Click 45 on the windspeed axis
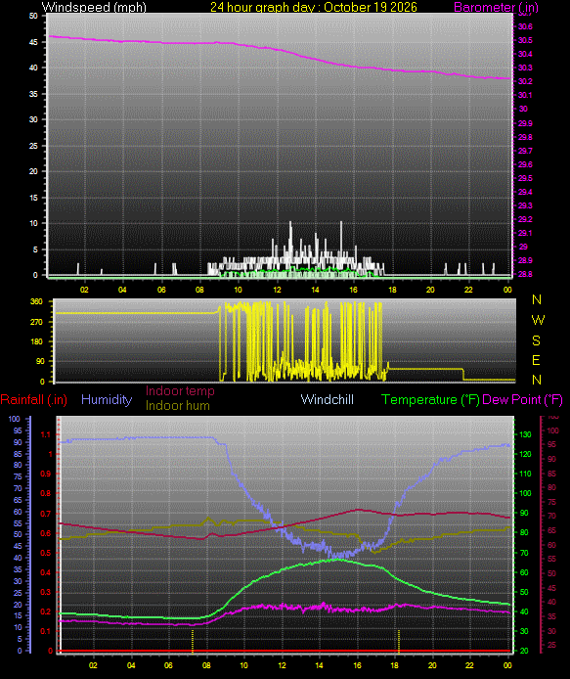Viewport: 570px width, 679px height. tap(33, 42)
